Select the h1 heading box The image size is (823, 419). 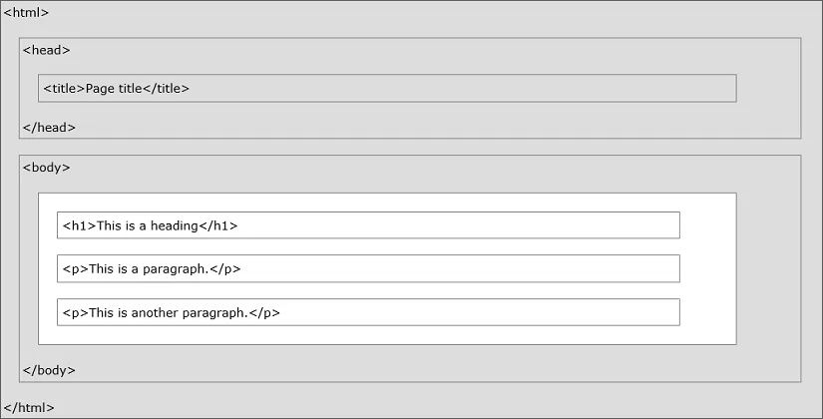[x=368, y=225]
